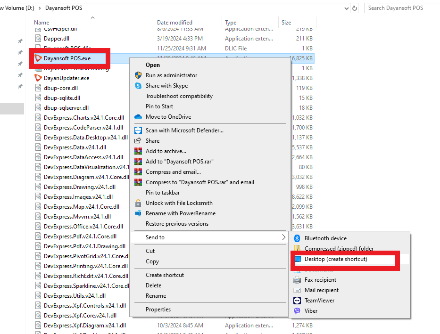Select DevExpress.Xpf.Diagram.v24.1.dll

click(85, 326)
